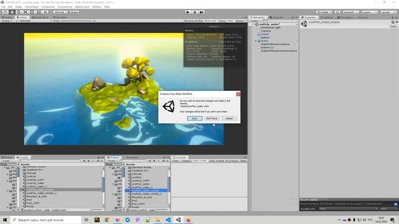Image resolution: width=399 pixels, height=224 pixels.
Task: Collapse the LowPoly_water scene in Hierarchy
Action: pyautogui.click(x=253, y=24)
